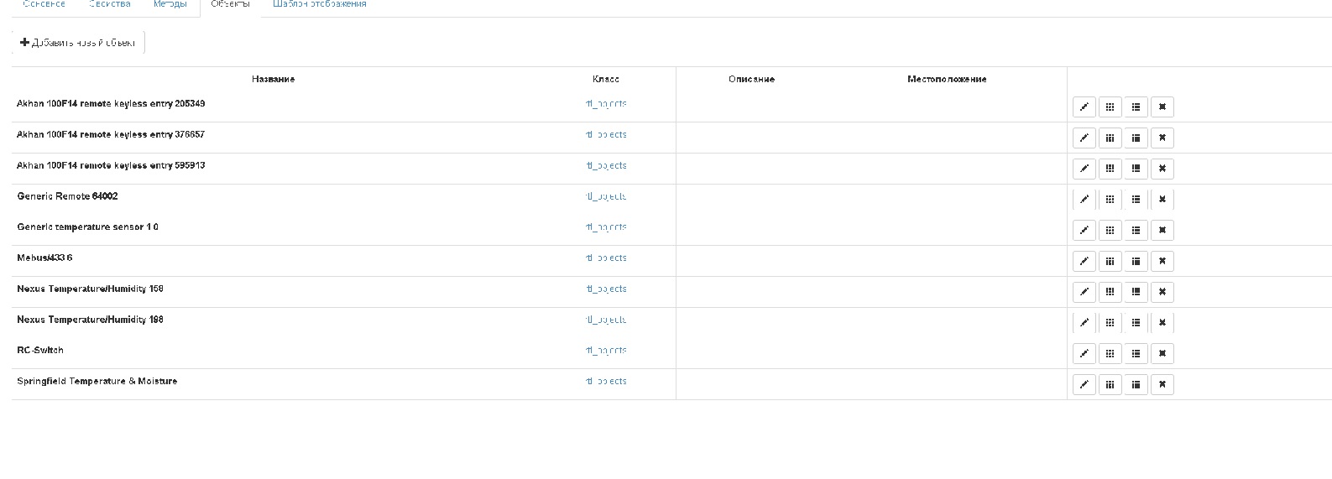Open tl_objects class link for Mebus/433 6
Image resolution: width=1332 pixels, height=479 pixels.
coord(606,258)
